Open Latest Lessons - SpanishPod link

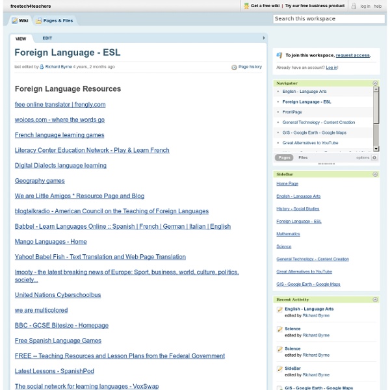(55, 371)
